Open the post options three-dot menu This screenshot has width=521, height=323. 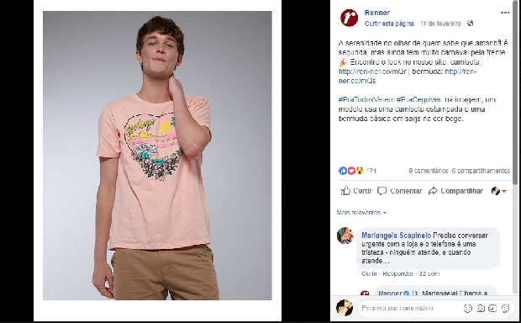point(505,13)
